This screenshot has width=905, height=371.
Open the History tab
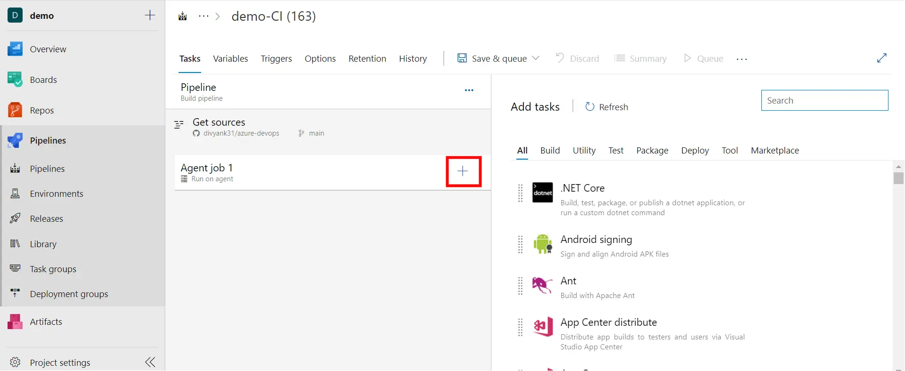[413, 58]
